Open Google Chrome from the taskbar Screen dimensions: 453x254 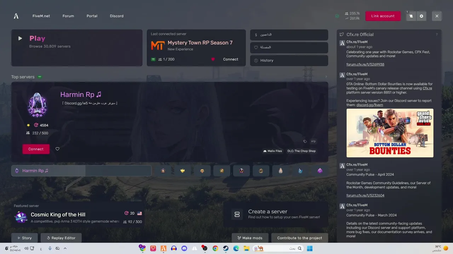click(x=215, y=248)
